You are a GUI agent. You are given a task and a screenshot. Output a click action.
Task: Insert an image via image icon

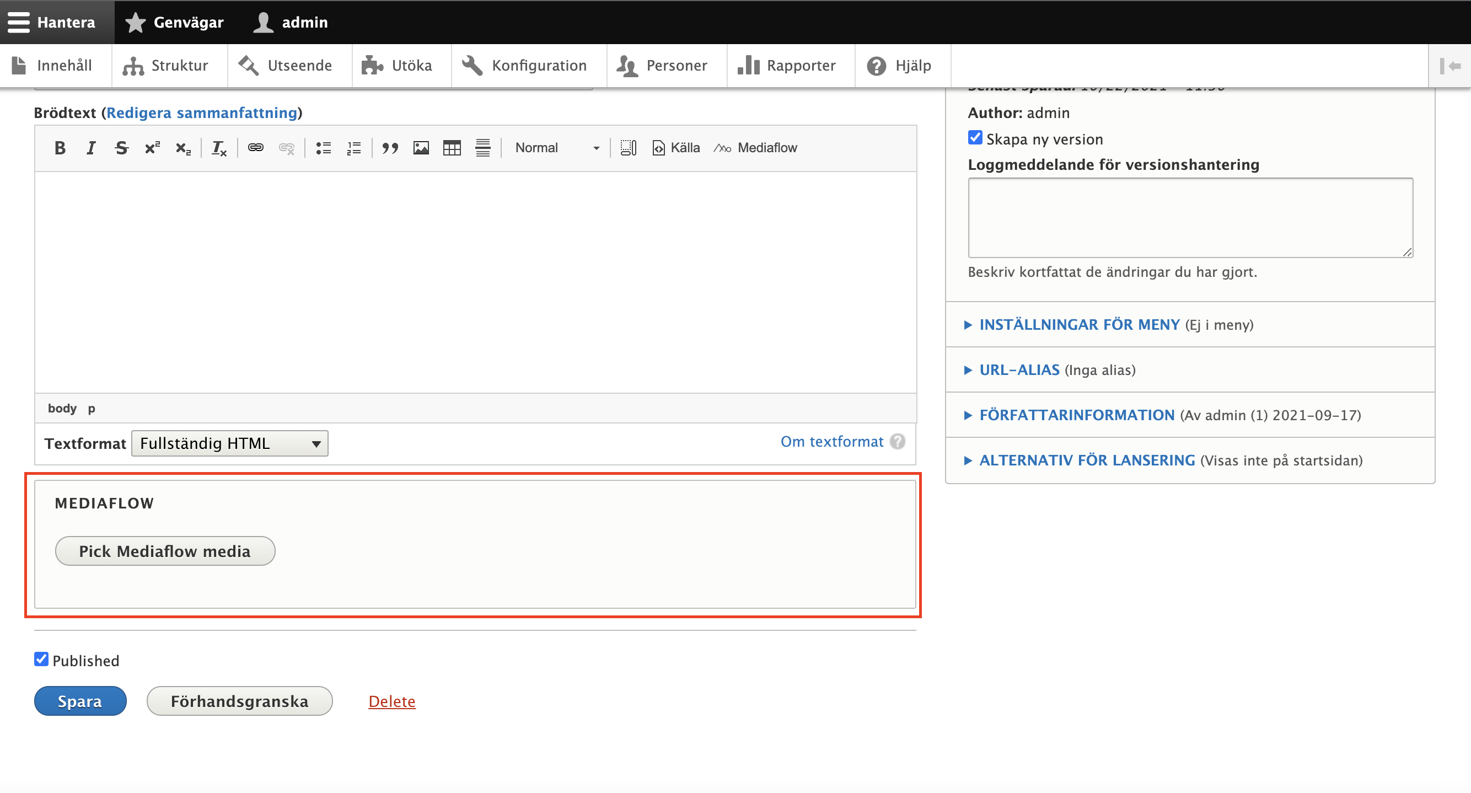[421, 148]
